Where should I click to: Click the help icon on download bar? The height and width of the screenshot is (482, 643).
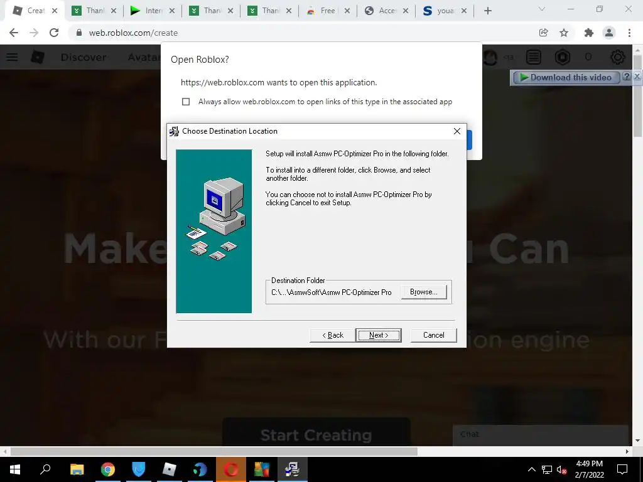click(626, 77)
